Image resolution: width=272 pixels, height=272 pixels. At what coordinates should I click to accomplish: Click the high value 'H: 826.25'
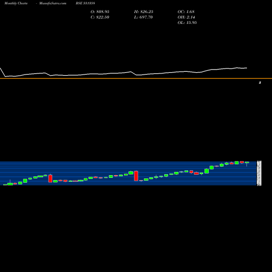(x=144, y=12)
